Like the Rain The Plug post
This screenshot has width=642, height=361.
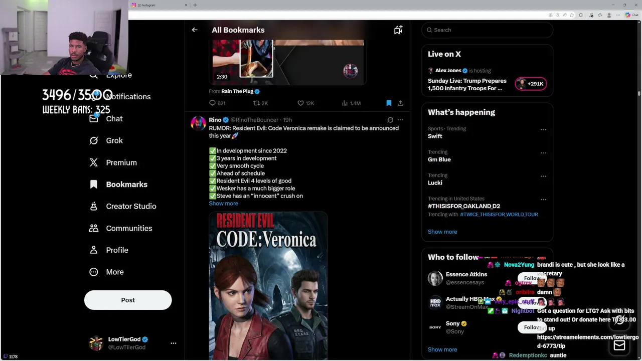pos(305,103)
